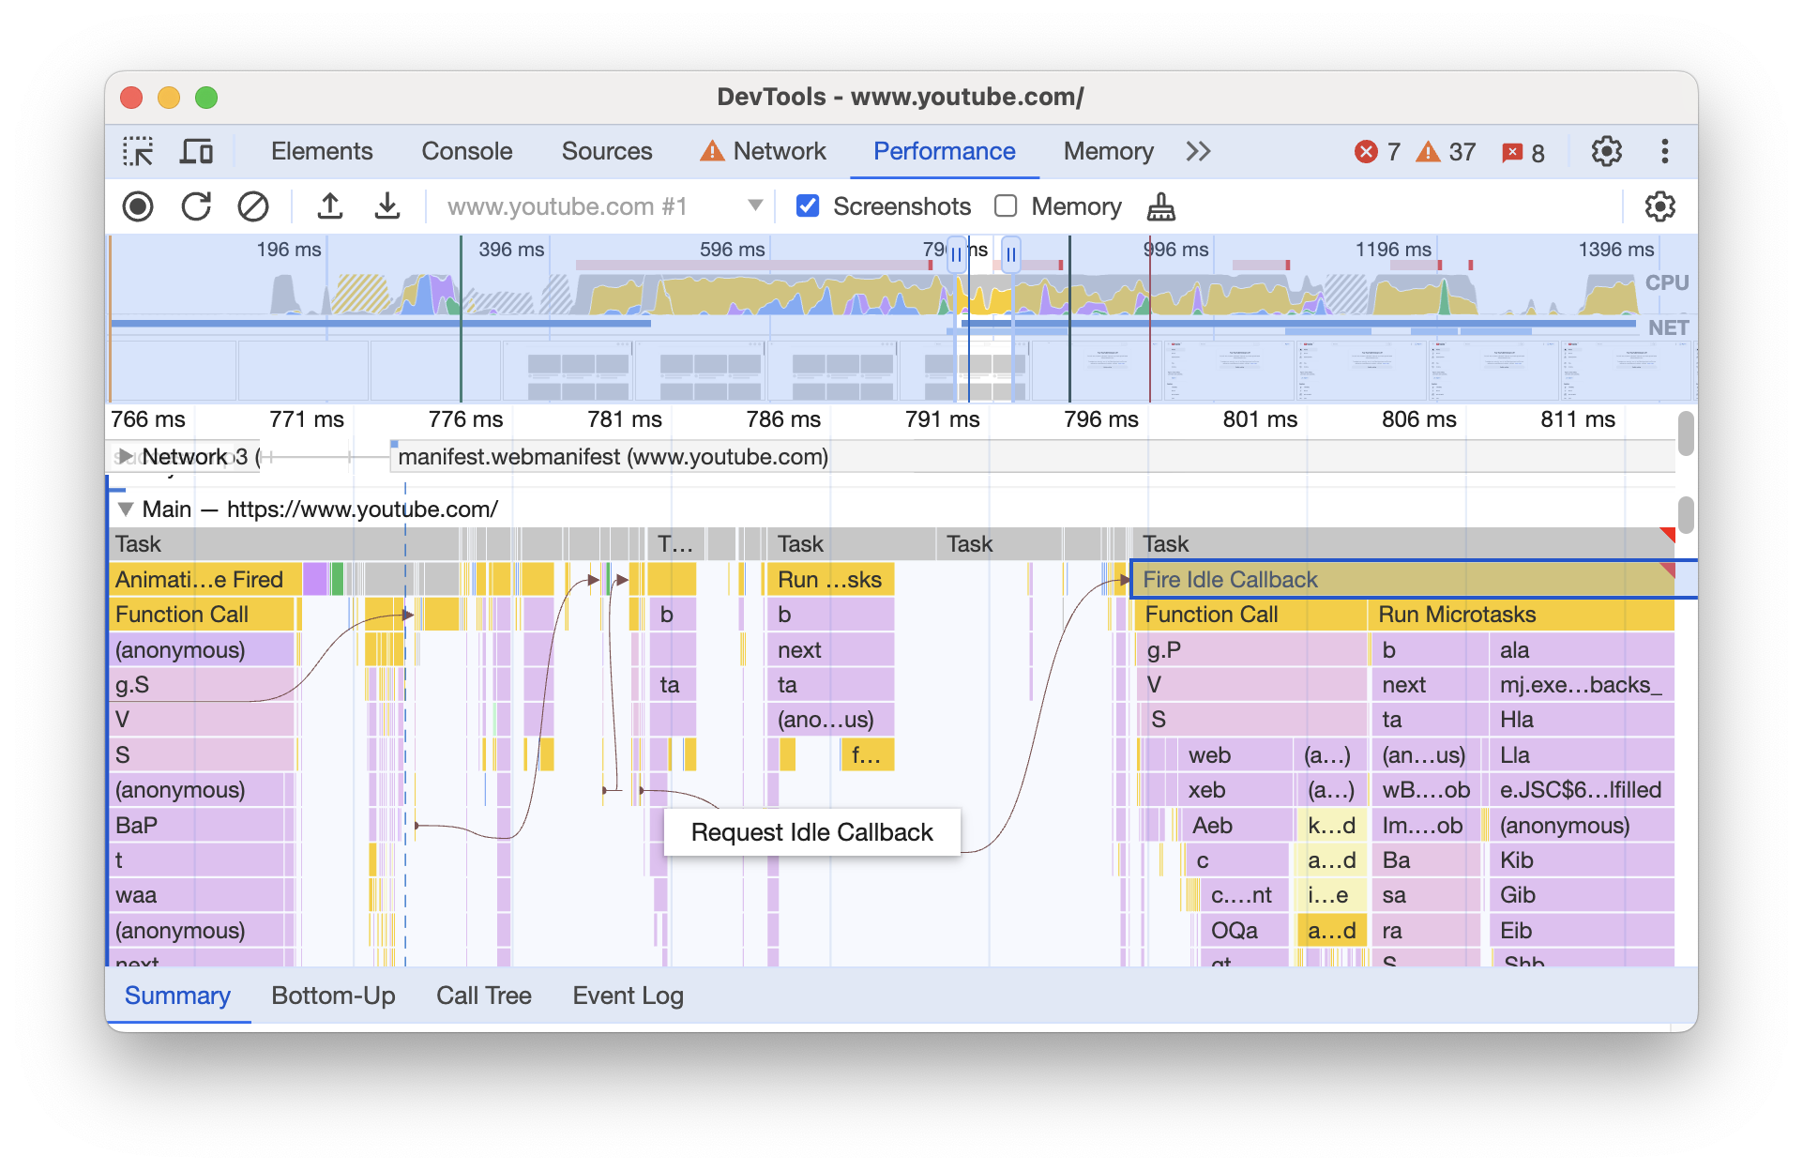Toggle the Screenshots checkbox on
The width and height of the screenshot is (1803, 1171).
(807, 205)
